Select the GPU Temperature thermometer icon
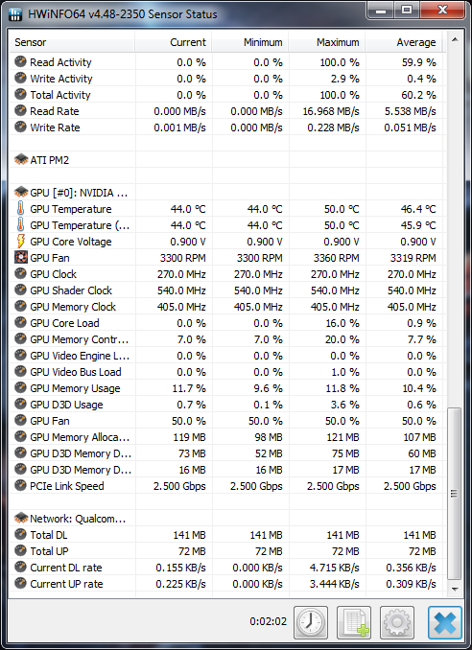 [x=20, y=208]
